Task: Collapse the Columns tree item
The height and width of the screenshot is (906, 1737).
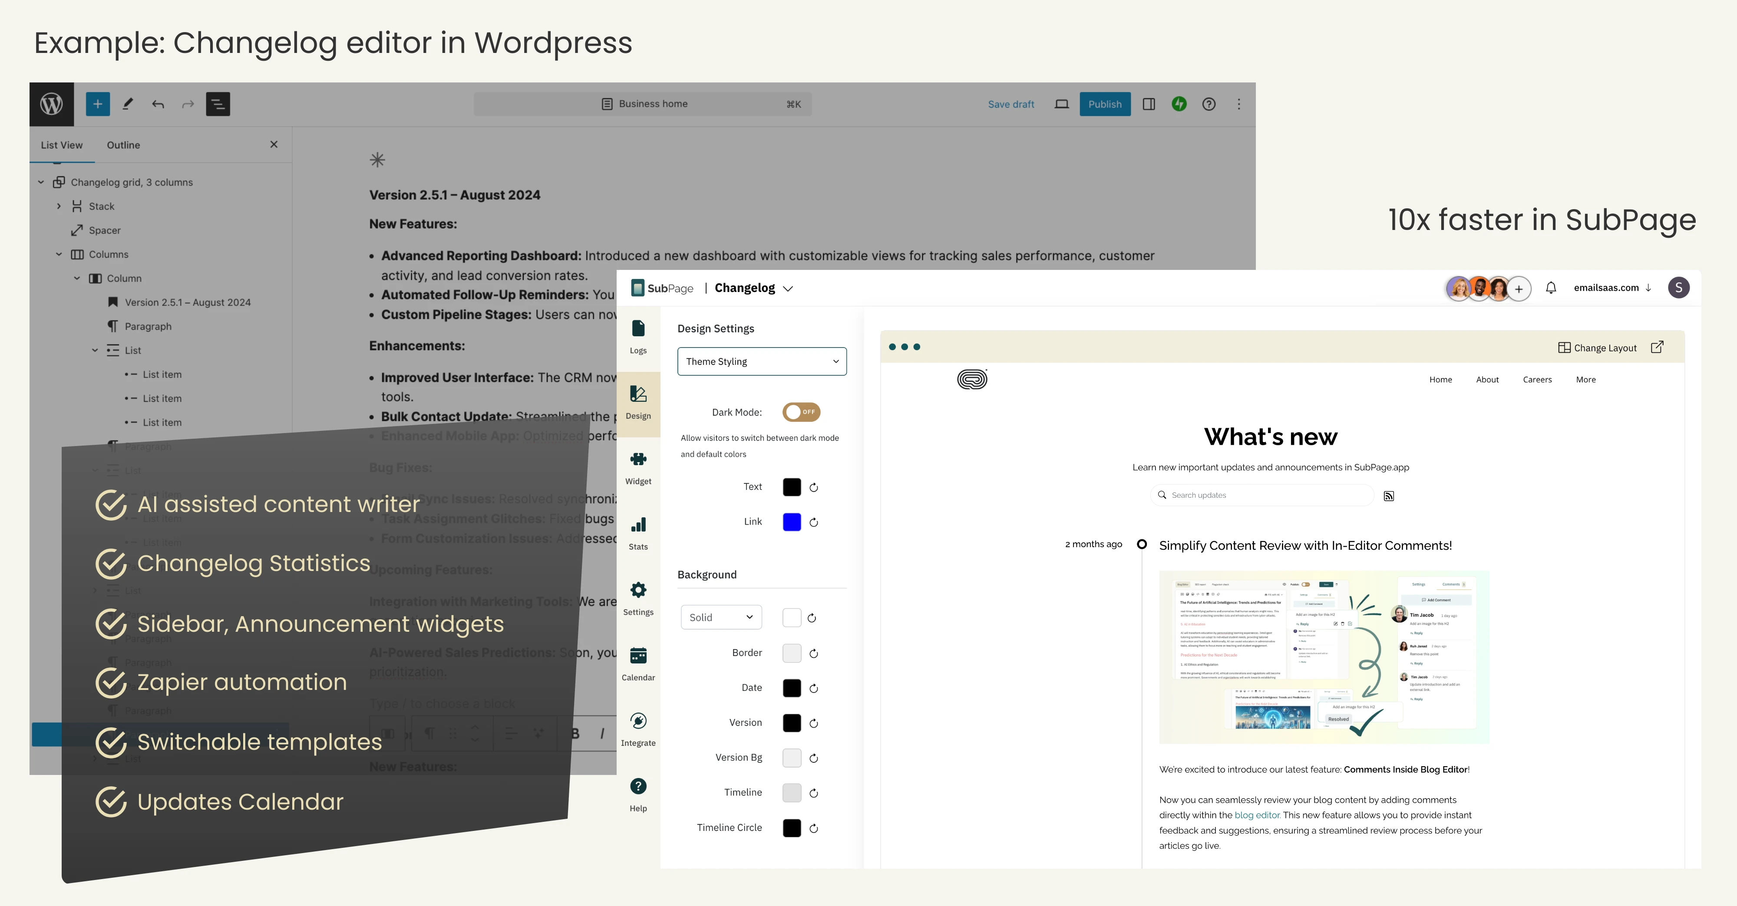Action: (x=59, y=254)
